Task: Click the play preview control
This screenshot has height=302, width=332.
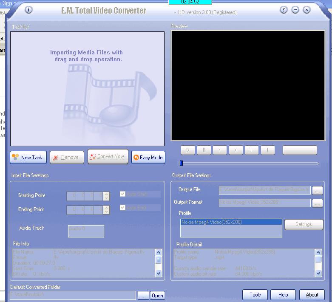Action: coord(188,150)
